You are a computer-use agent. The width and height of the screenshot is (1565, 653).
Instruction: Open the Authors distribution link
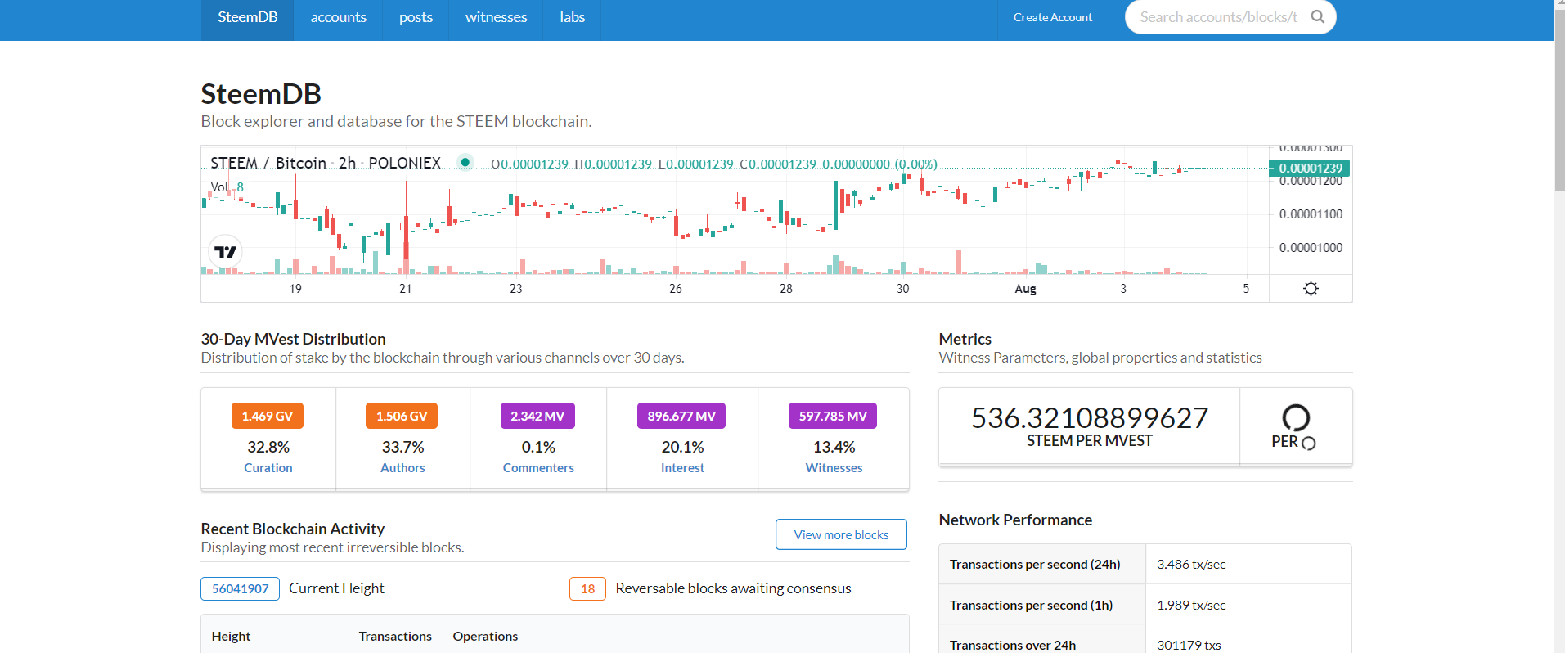click(x=402, y=468)
